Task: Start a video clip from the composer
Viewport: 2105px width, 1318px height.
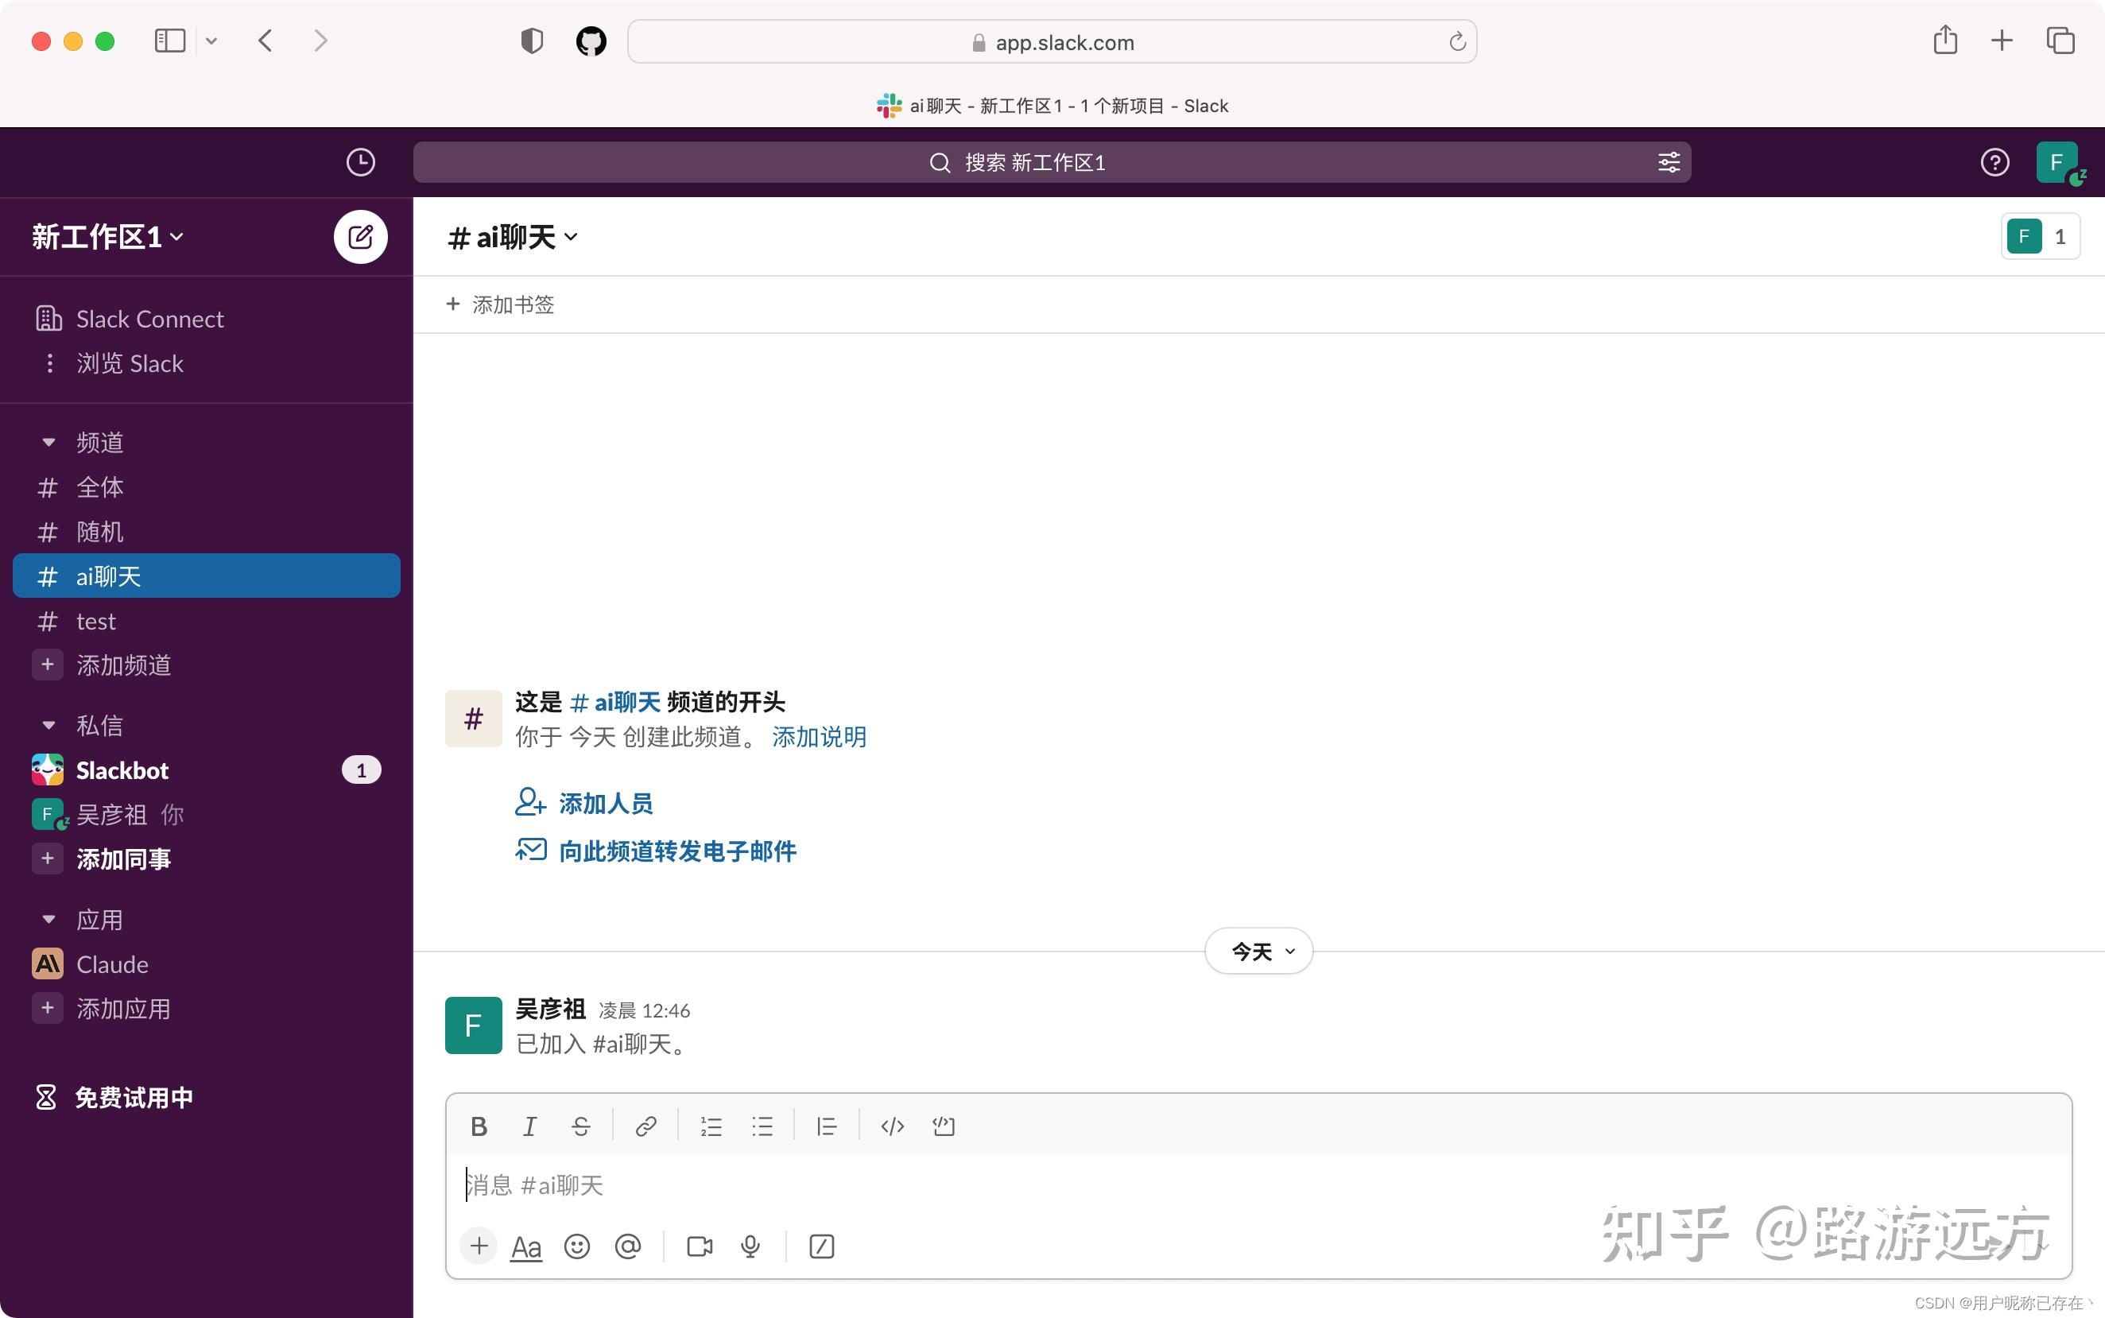Action: (697, 1246)
